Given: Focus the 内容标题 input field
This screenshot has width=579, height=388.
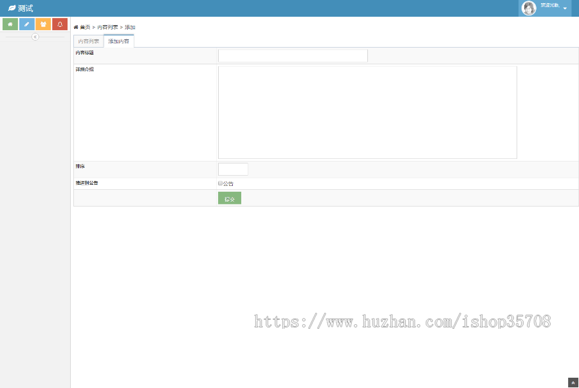Looking at the screenshot, I should point(293,56).
